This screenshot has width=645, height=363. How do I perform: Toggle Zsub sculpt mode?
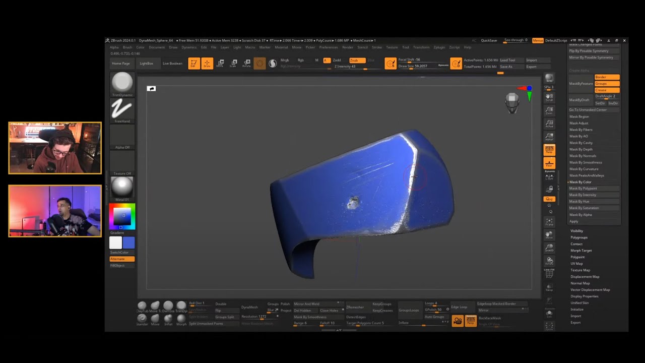pos(357,60)
